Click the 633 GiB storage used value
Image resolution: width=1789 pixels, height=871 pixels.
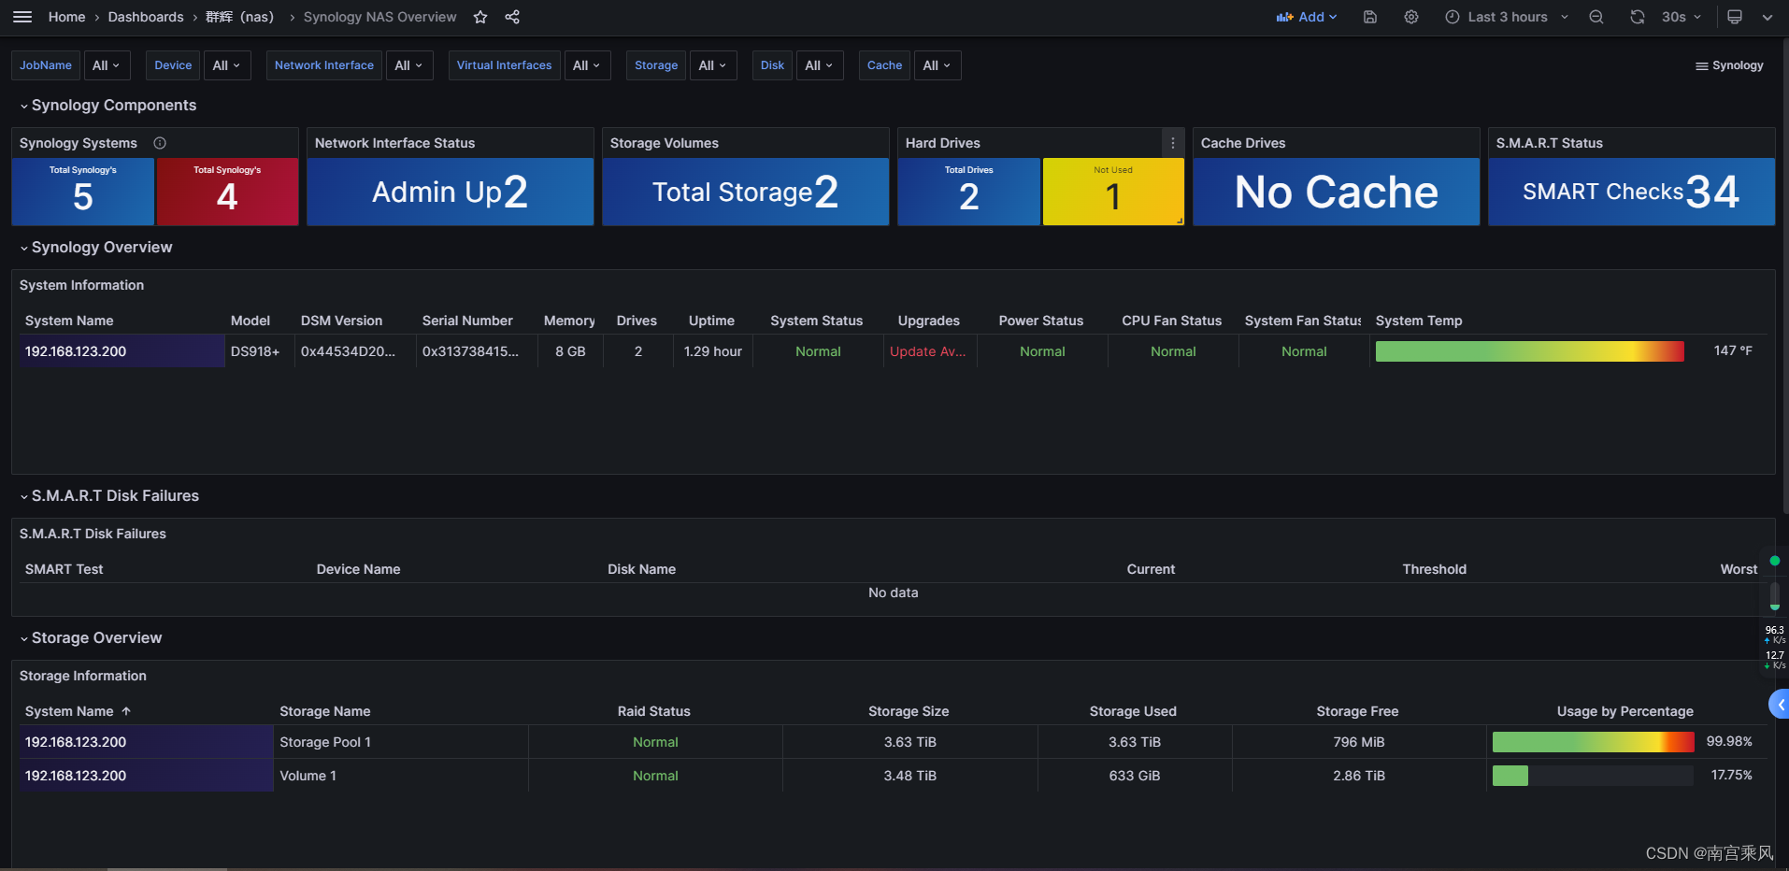1135,776
